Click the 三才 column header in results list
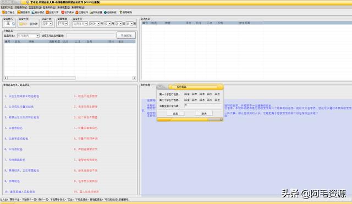This screenshot has width=352, height=204. coord(78,42)
